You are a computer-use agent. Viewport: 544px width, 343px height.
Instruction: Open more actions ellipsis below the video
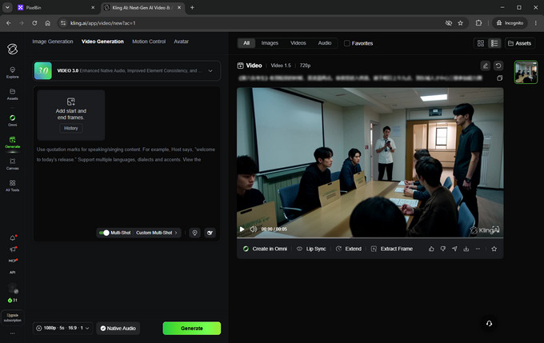[x=478, y=249]
